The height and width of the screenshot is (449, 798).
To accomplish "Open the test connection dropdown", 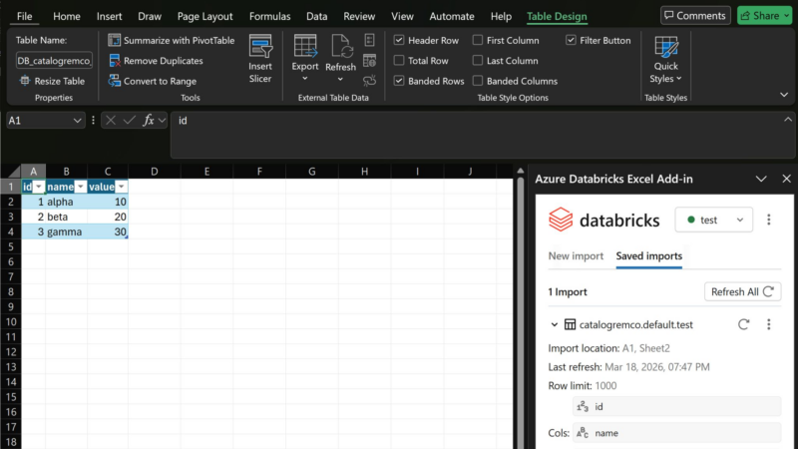I will pyautogui.click(x=713, y=220).
